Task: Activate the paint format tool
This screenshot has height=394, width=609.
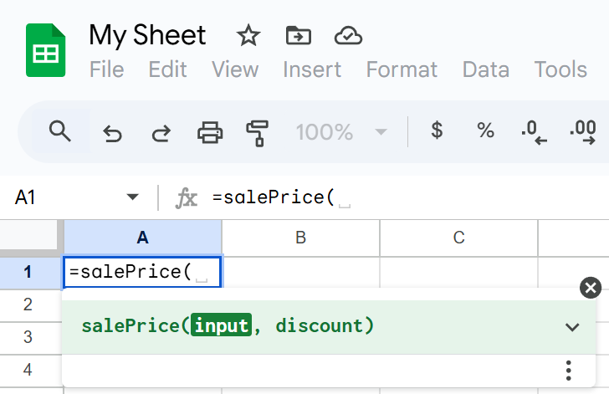Action: (257, 132)
